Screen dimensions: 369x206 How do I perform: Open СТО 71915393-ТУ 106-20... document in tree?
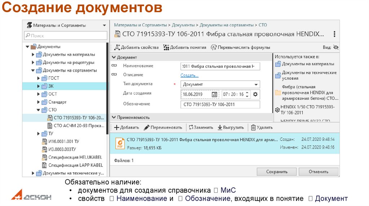(76, 118)
